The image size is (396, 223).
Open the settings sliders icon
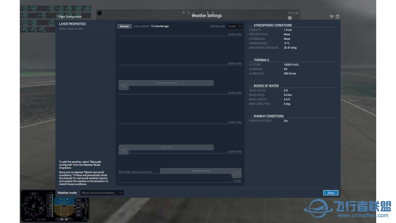(332, 16)
